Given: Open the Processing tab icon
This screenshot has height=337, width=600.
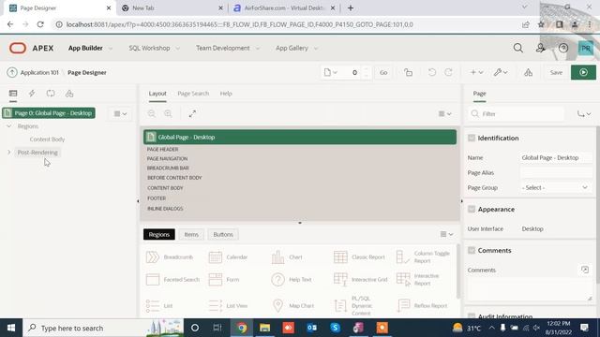Looking at the screenshot, I should point(51,94).
